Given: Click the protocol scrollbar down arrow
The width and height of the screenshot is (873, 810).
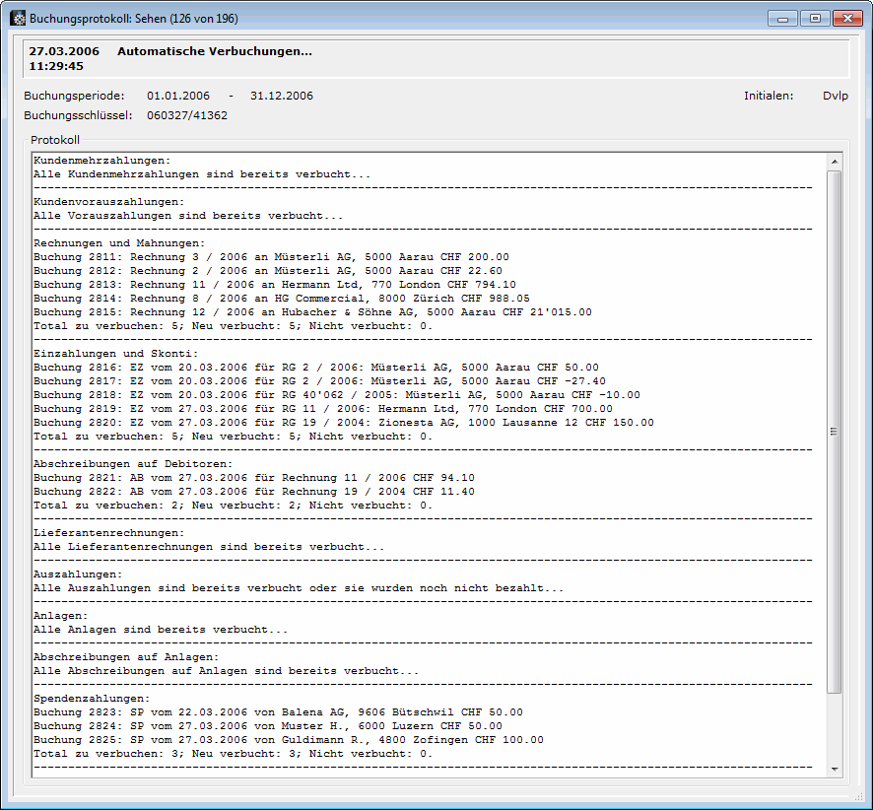Looking at the screenshot, I should (835, 769).
